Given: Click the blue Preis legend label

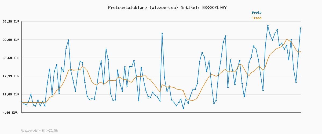Looking at the screenshot, I should 257,13.
